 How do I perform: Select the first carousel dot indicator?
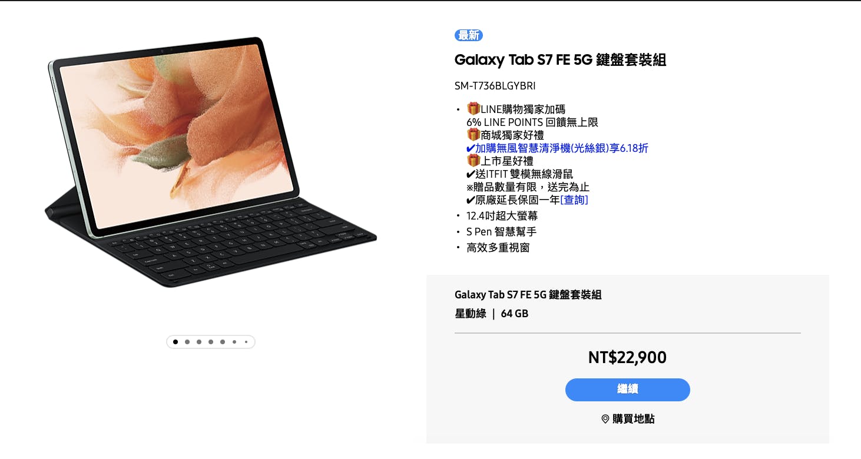point(175,342)
